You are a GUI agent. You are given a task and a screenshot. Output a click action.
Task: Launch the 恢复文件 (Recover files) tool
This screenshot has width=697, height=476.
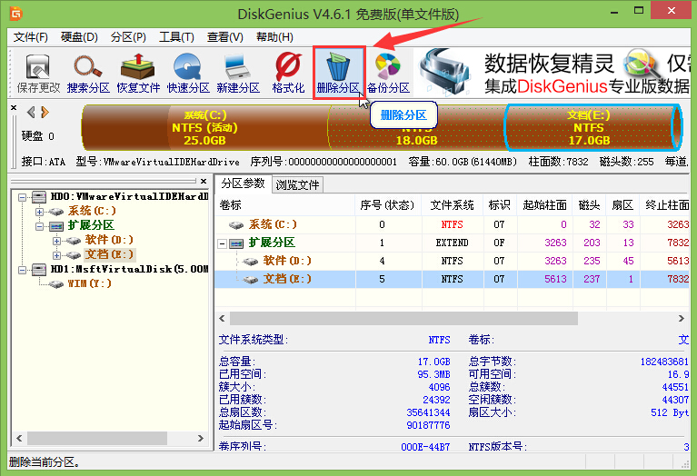[x=138, y=73]
